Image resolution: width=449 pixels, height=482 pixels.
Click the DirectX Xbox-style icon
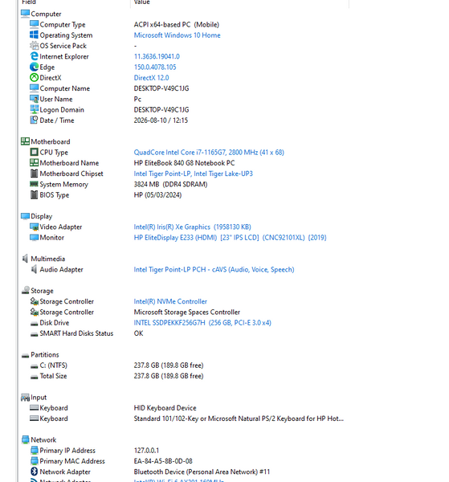pyautogui.click(x=34, y=77)
